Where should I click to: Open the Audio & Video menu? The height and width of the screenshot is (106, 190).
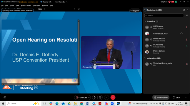(x=26, y=6)
